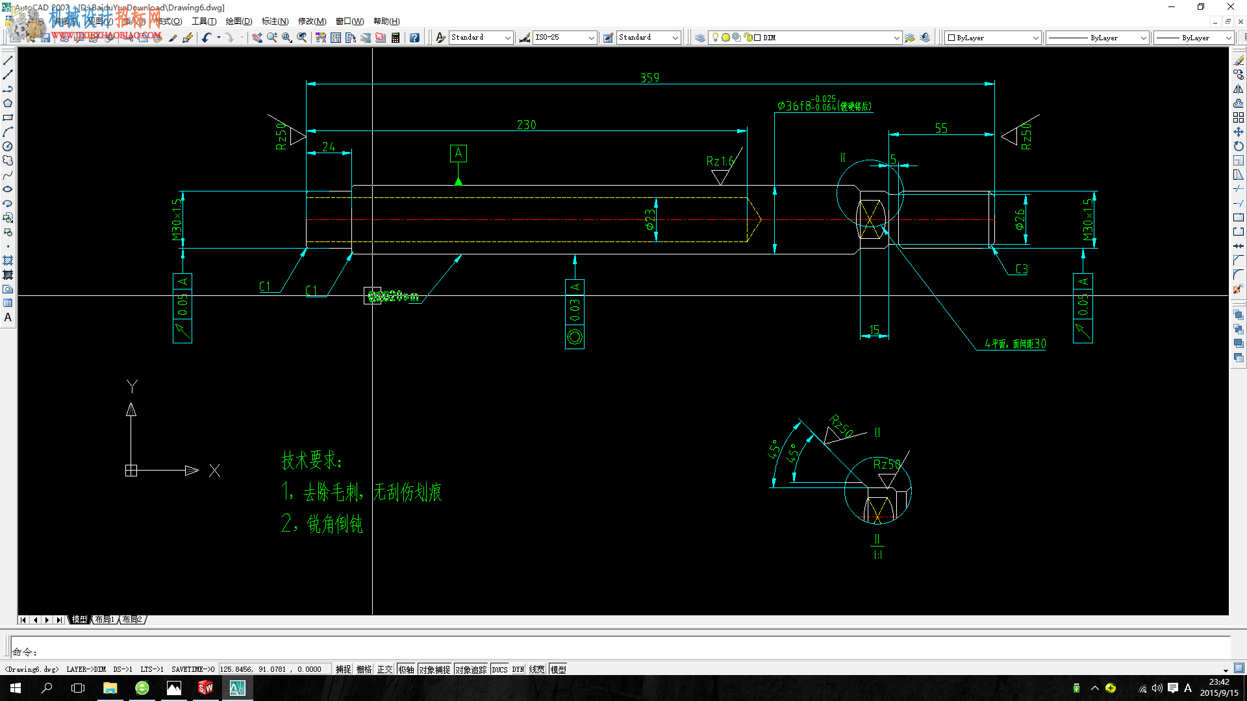The image size is (1247, 701).
Task: Open the 修改(M) Modify menu
Action: click(x=312, y=21)
